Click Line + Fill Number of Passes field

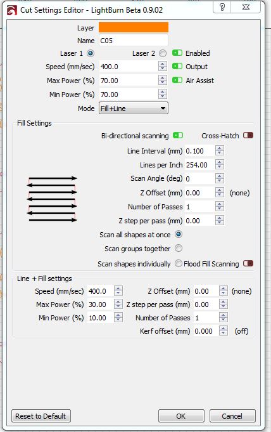tap(206, 318)
